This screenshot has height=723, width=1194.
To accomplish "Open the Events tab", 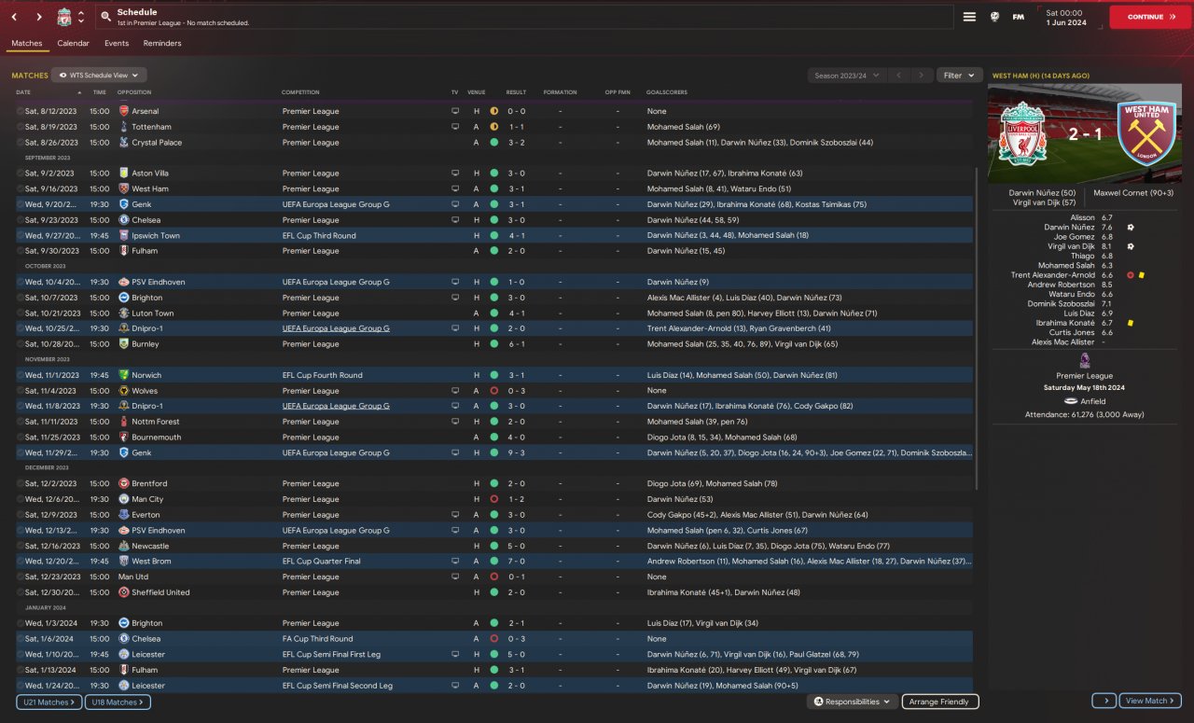I will [x=117, y=43].
